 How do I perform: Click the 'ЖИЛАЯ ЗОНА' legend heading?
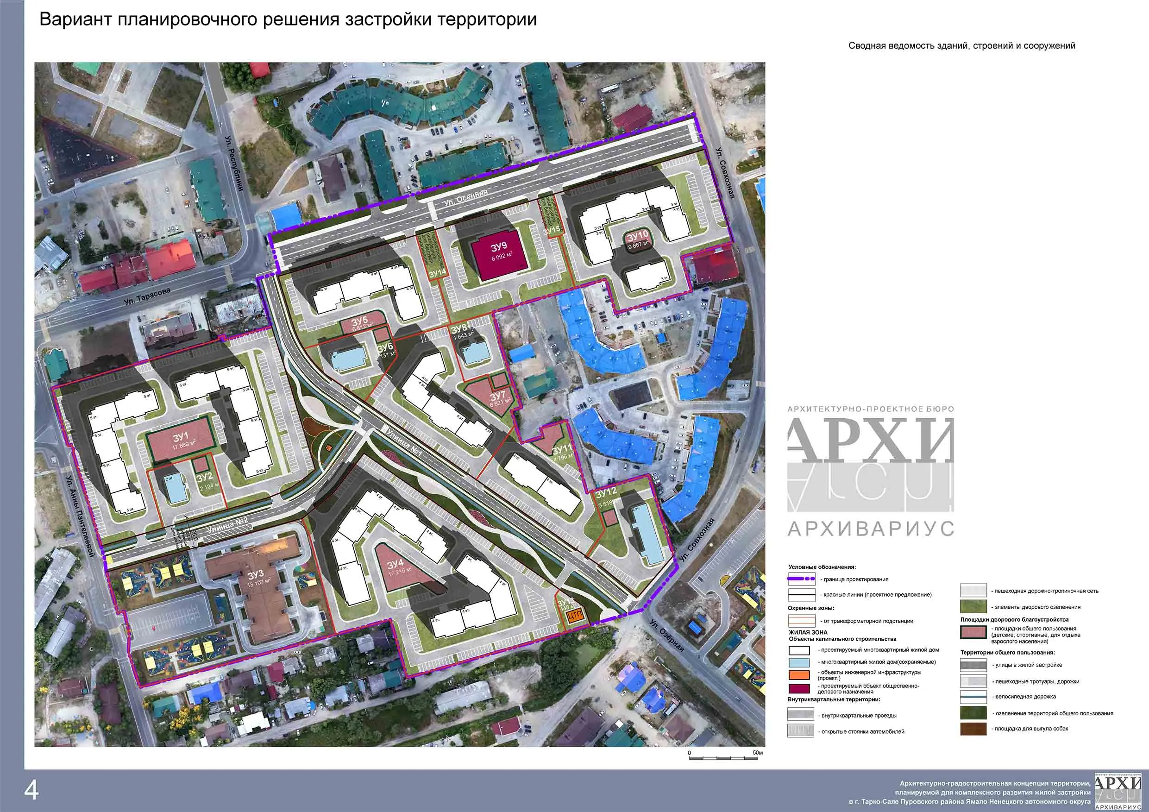click(x=809, y=632)
